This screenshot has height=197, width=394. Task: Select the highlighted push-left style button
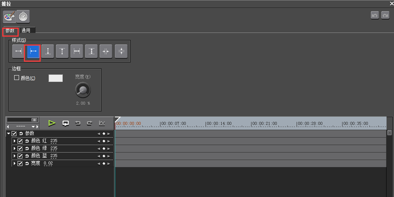[x=33, y=51]
